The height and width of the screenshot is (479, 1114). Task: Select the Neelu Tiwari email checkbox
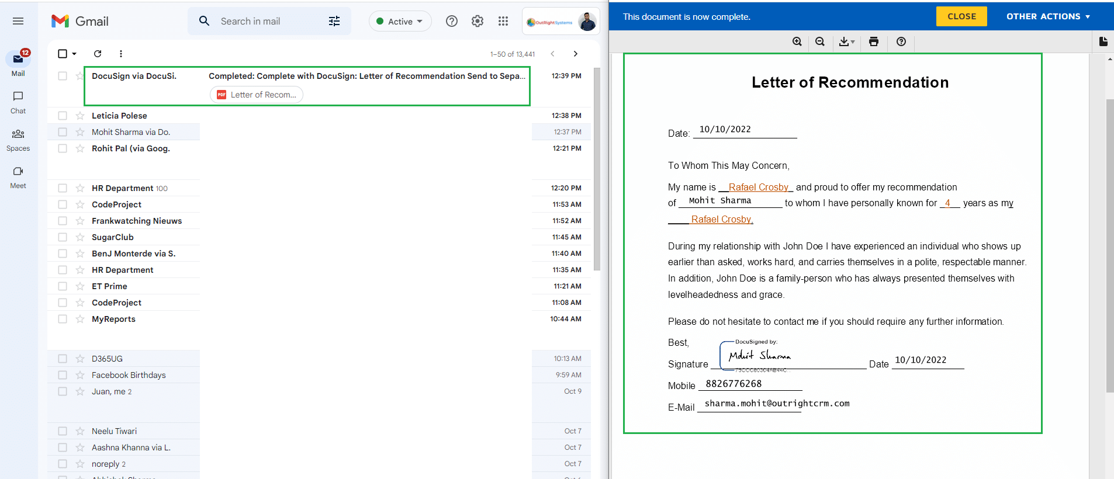point(63,431)
